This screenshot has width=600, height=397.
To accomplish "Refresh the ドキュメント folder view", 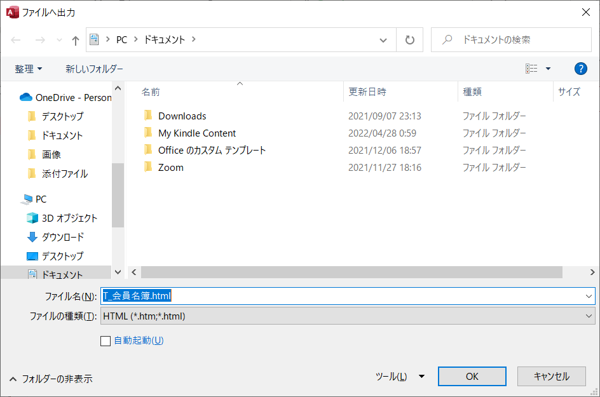I will [x=409, y=39].
